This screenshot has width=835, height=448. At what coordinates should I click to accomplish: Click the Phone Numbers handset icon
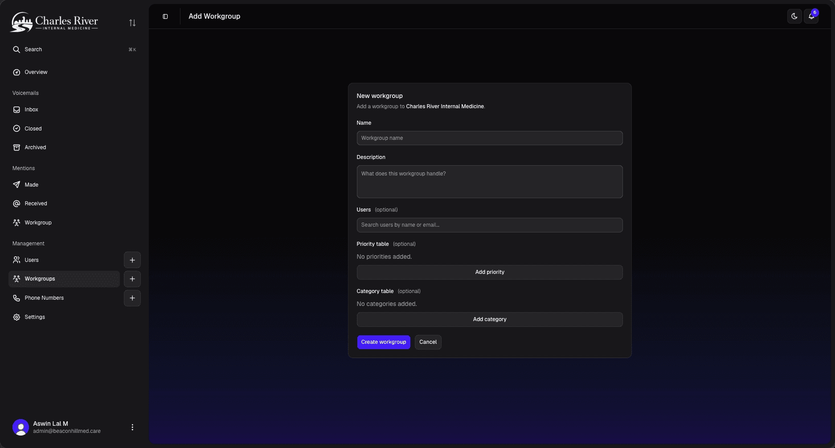[x=16, y=298]
